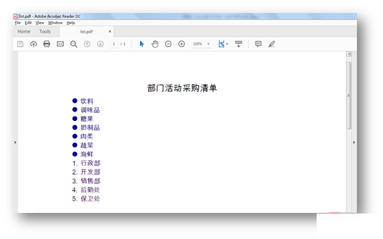
Task: Click the page number input field
Action: pos(114,44)
